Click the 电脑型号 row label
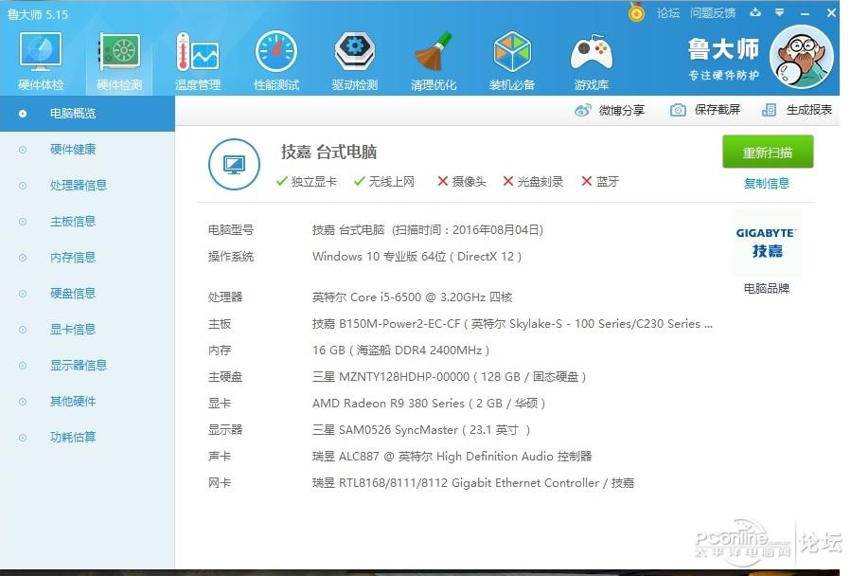 tap(231, 230)
